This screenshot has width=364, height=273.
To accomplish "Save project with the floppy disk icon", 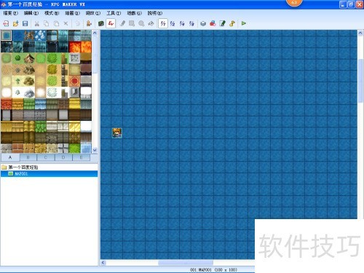I will [25, 23].
